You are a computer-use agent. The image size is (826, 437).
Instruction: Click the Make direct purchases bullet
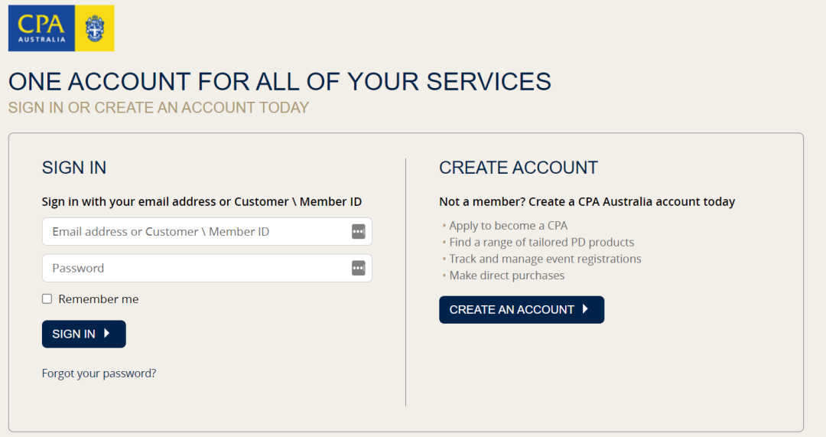point(507,276)
